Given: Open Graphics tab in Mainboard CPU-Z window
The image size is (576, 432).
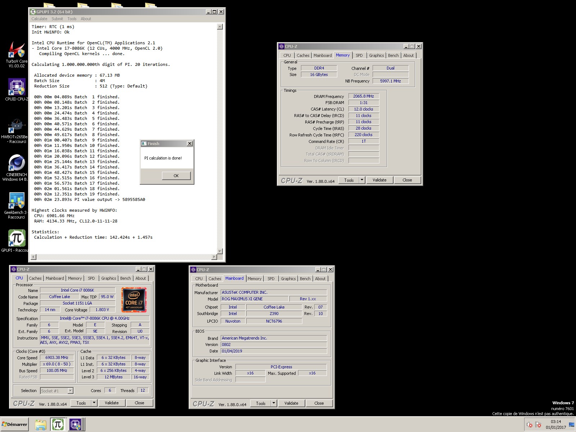Looking at the screenshot, I should pos(288,279).
